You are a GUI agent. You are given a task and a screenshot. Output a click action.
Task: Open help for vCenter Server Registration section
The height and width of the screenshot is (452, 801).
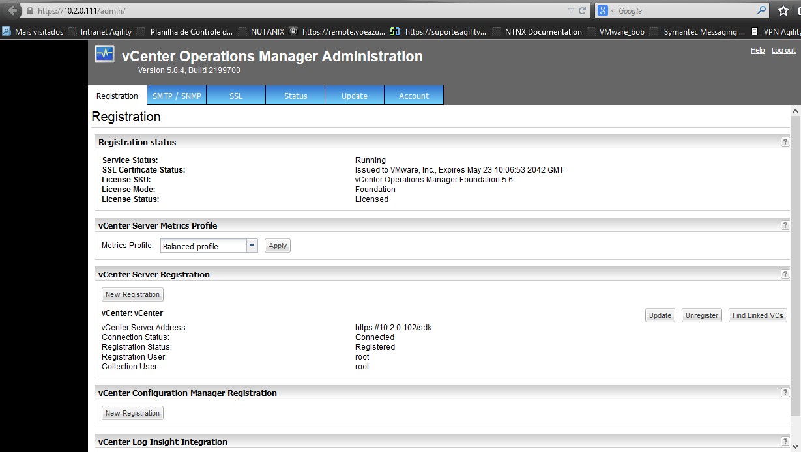[x=785, y=274]
